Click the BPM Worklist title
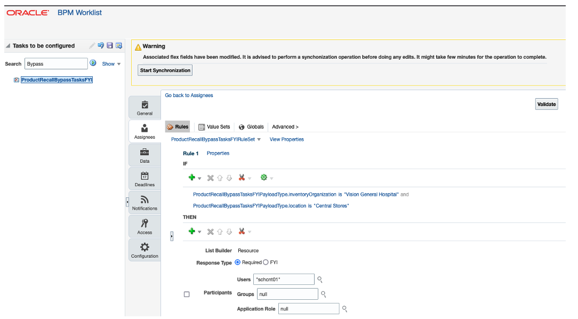This screenshot has height=319, width=578. tap(79, 13)
